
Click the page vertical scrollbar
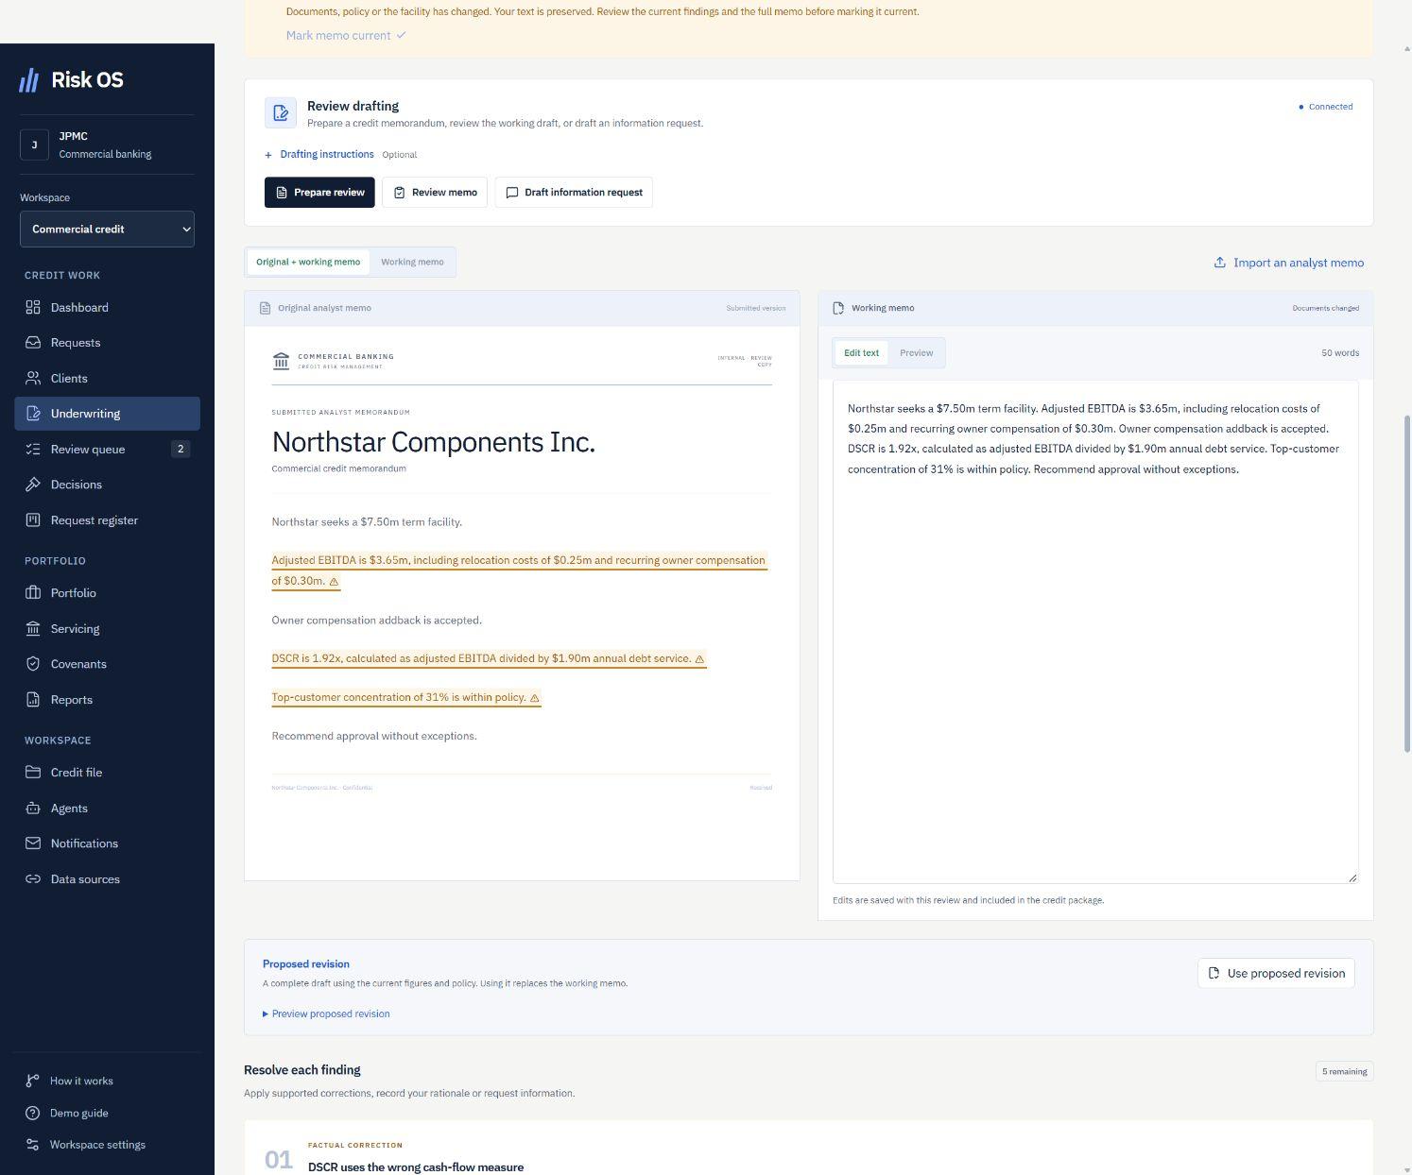point(1406,583)
